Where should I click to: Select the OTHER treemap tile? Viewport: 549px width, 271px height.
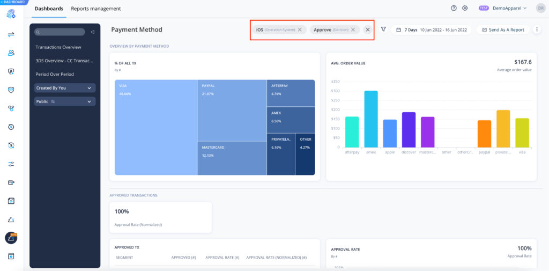tap(305, 154)
